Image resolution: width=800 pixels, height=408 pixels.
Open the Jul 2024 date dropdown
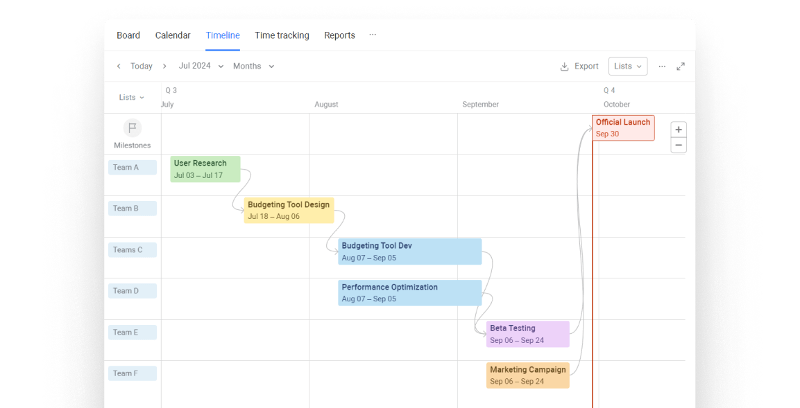click(201, 66)
